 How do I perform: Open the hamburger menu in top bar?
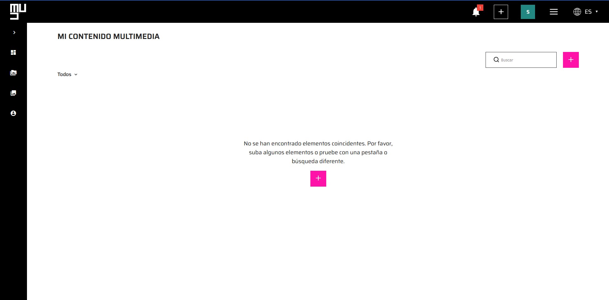tap(554, 12)
